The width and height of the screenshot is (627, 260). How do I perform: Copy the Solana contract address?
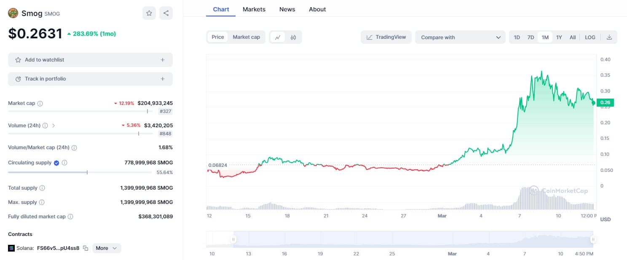click(86, 248)
